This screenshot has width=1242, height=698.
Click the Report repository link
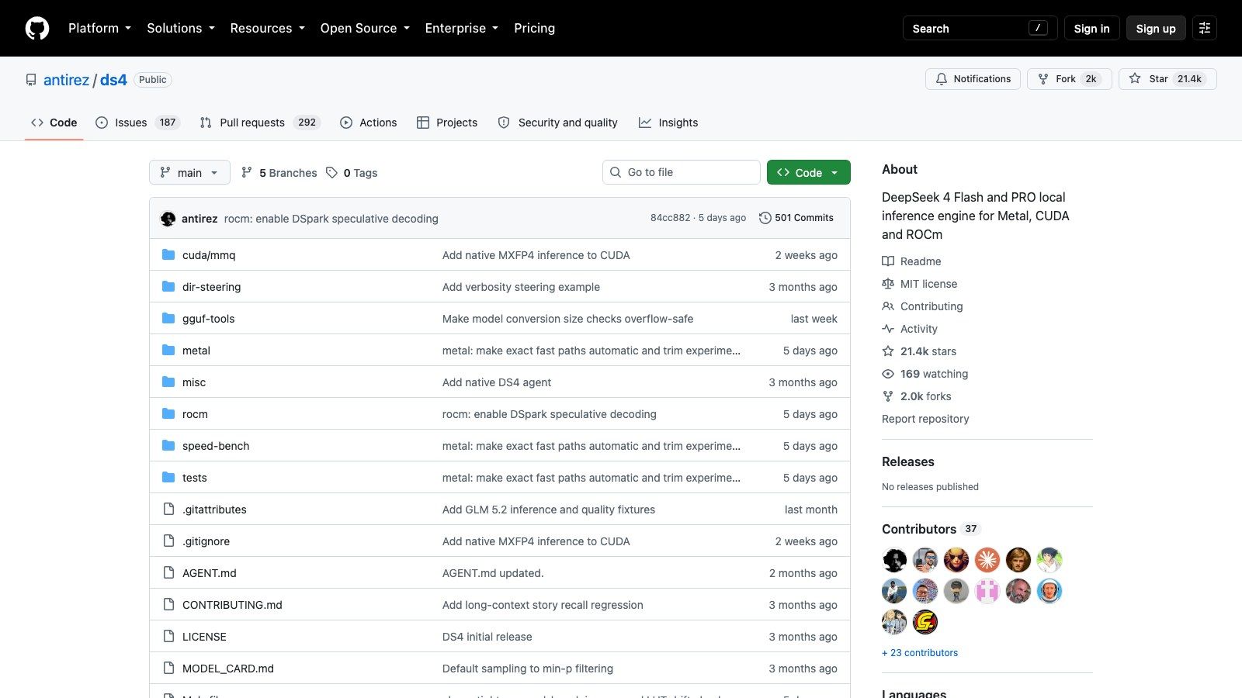(x=925, y=419)
